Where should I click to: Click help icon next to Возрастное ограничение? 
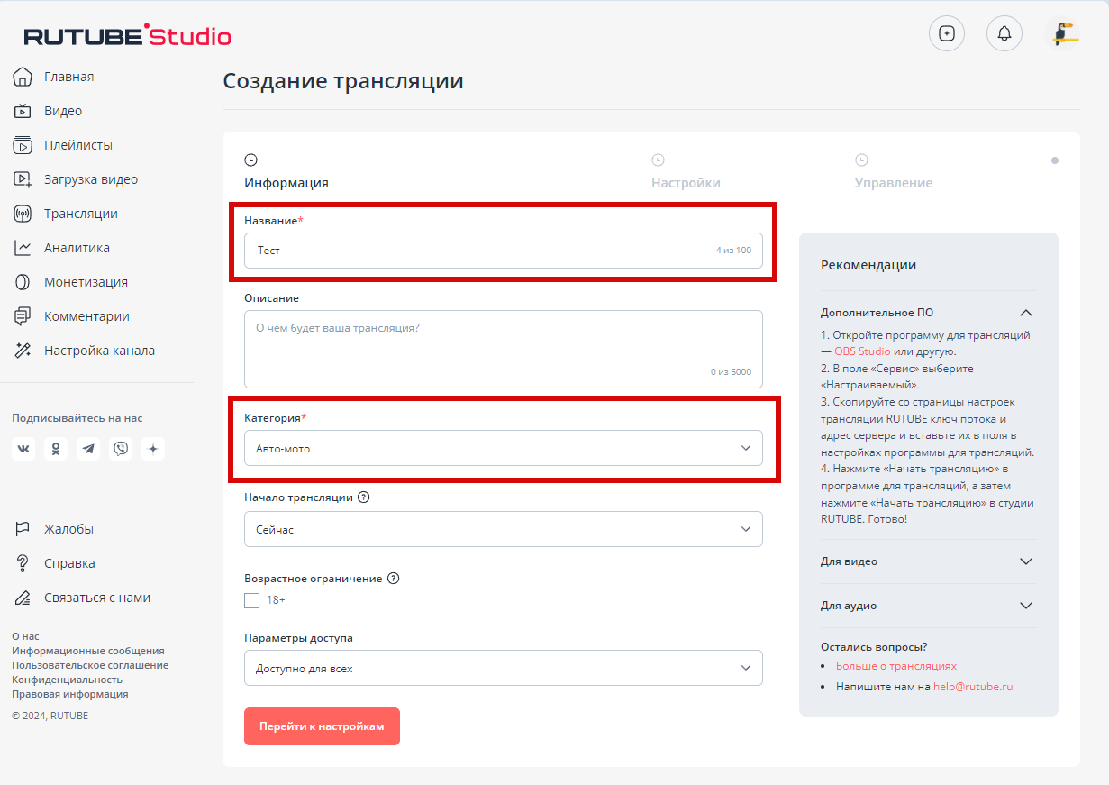click(393, 579)
